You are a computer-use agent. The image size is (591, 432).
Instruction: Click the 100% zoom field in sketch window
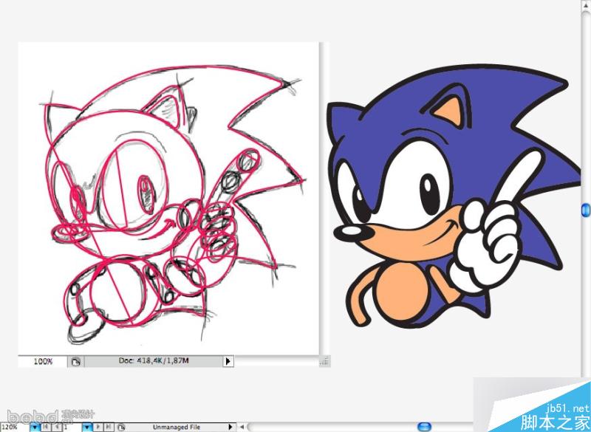click(x=43, y=361)
